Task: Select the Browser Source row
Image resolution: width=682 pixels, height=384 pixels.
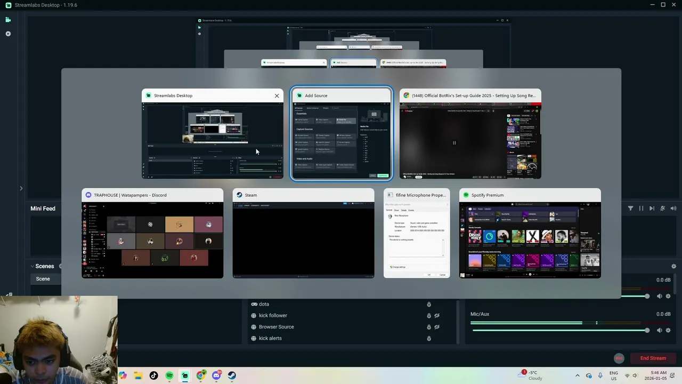Action: [352, 327]
